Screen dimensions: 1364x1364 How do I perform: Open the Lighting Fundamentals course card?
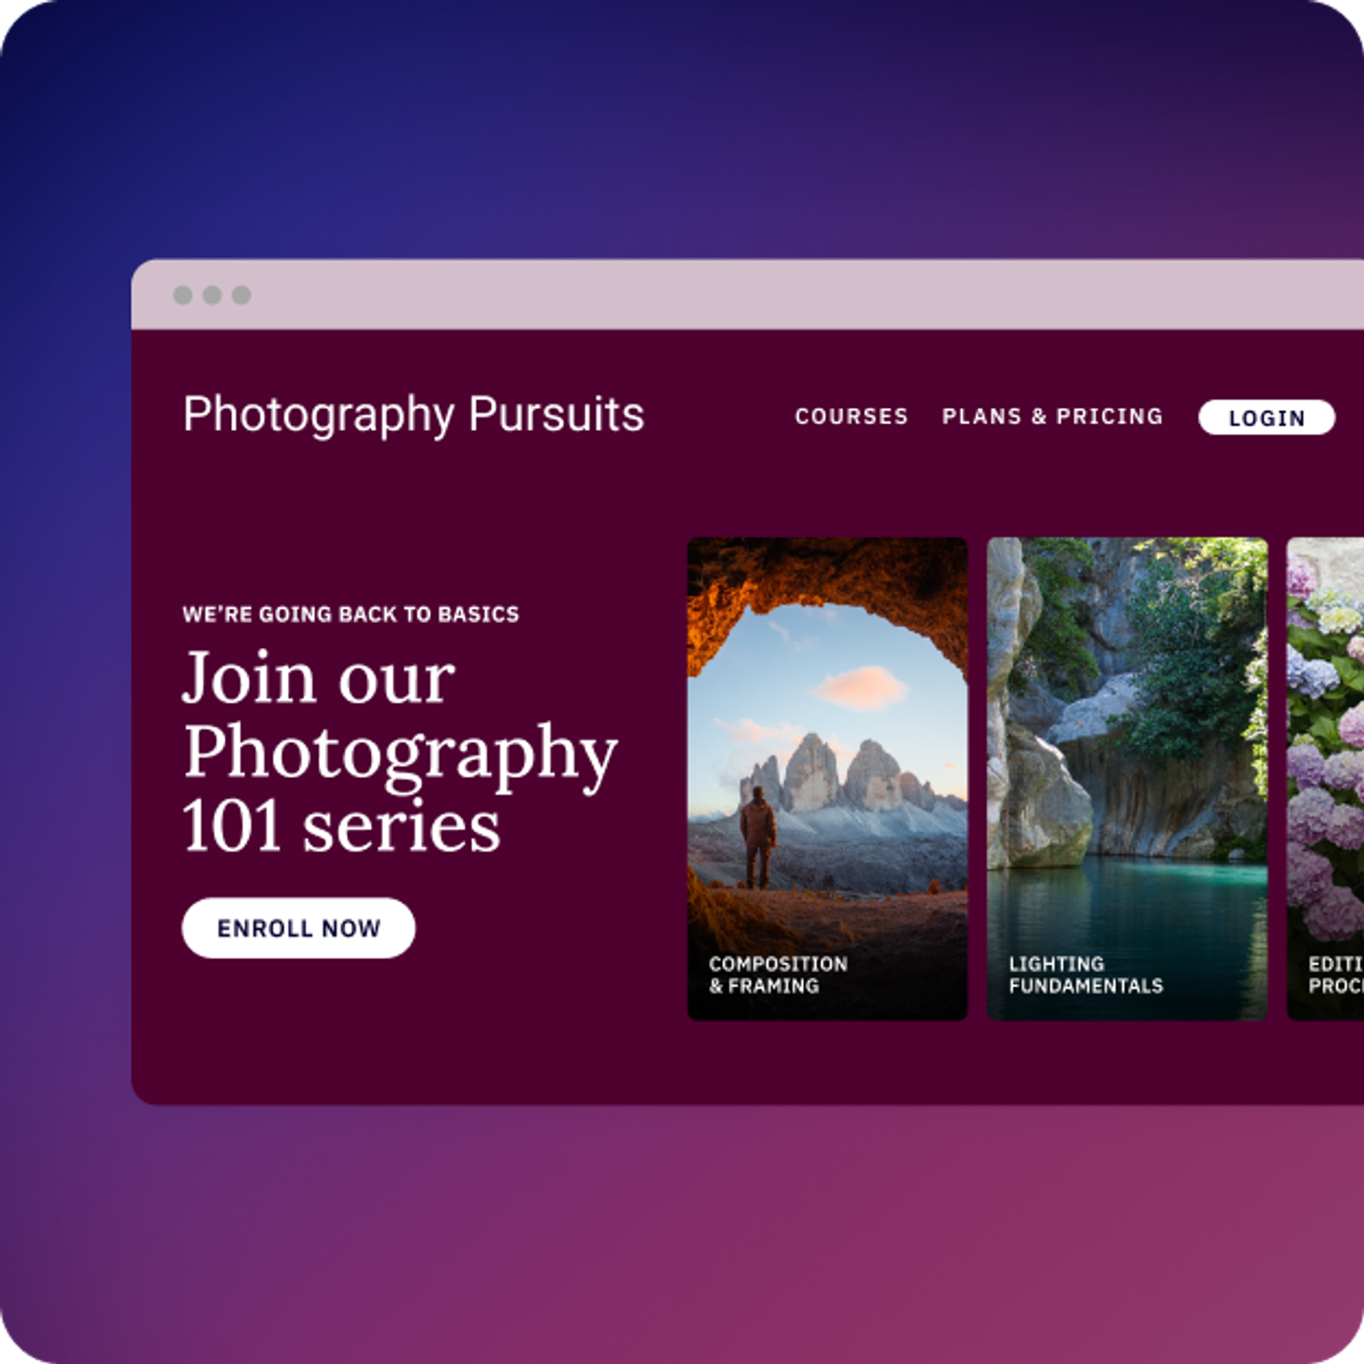tap(1127, 779)
